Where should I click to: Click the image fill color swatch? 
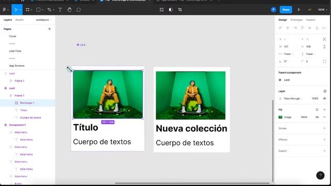pyautogui.click(x=280, y=117)
